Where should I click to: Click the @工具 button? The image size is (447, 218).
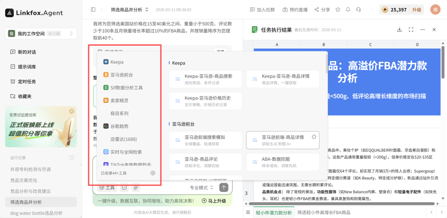coord(107,187)
